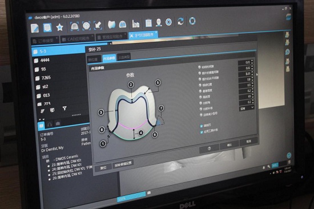Collapse the left panel with the small arrow
Image resolution: width=314 pixels, height=209 pixels.
pos(110,43)
